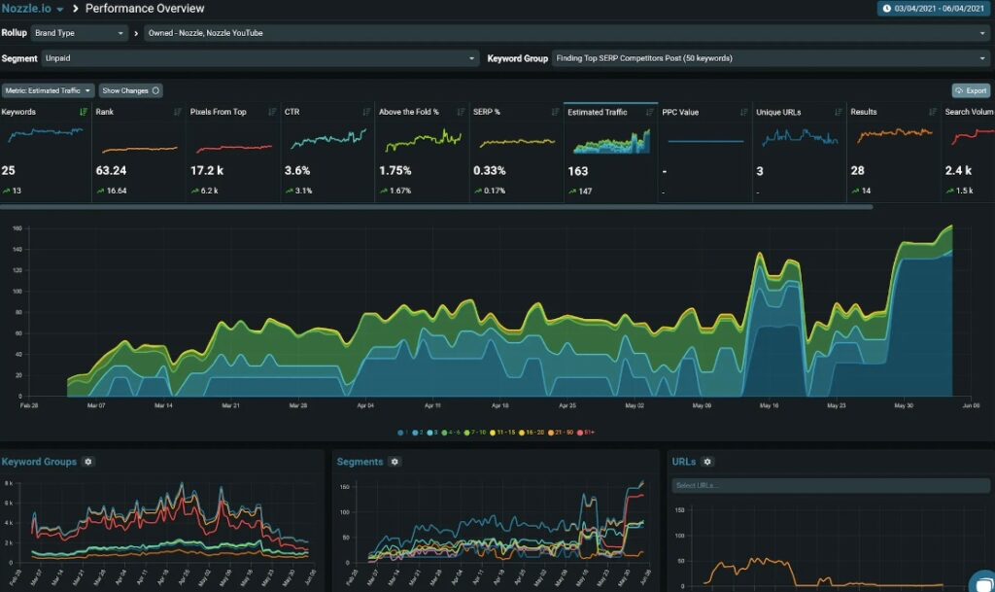Click the sort icon on Results card
995x592 pixels.
(932, 112)
